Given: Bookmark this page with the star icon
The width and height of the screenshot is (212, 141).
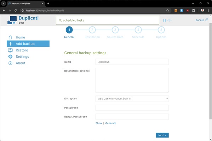Looking at the screenshot, I should (x=167, y=11).
